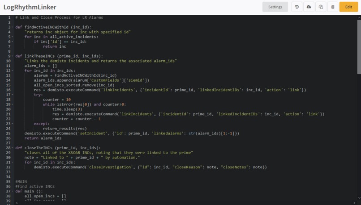Click the vertical scrollbar thumb

[x=359, y=47]
